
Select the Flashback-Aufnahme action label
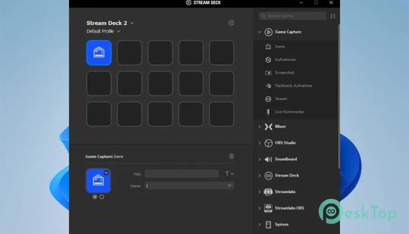click(293, 85)
